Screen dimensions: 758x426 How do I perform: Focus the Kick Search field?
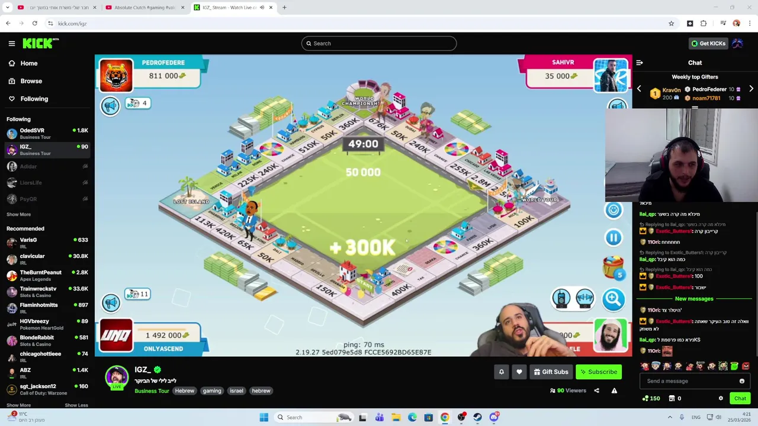coord(379,43)
